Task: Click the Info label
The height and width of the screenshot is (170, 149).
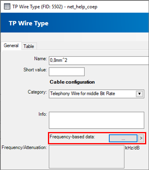Action: click(x=42, y=114)
